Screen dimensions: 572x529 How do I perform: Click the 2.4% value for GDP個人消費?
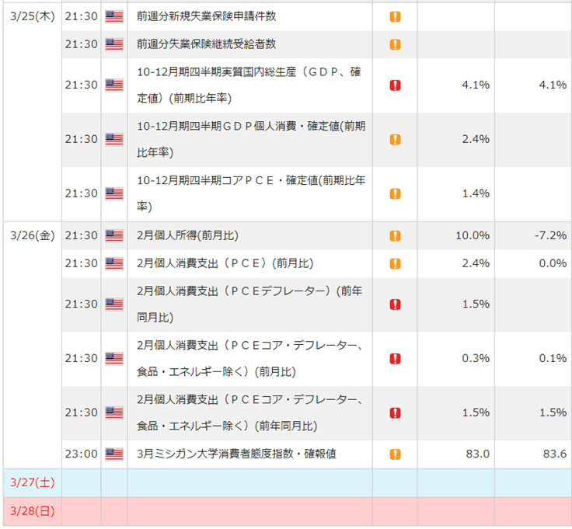pyautogui.click(x=476, y=139)
